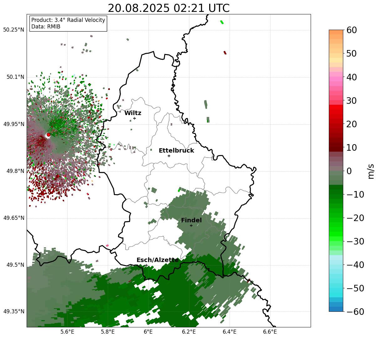Click the cyan colorbar segment near −50
Image resolution: width=378 pixels, height=338 pixels.
[x=336, y=288]
